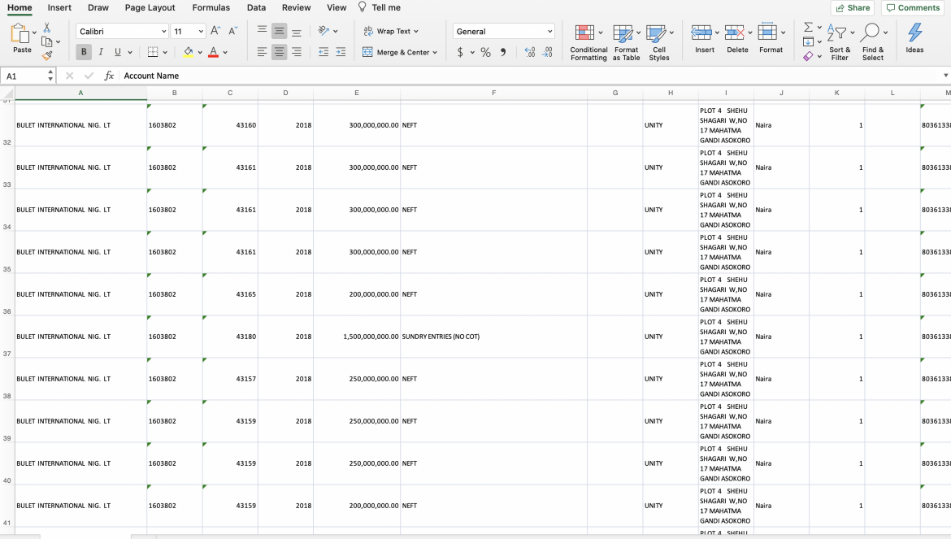Apply accounting currency format
The image size is (951, 539).
(x=460, y=52)
